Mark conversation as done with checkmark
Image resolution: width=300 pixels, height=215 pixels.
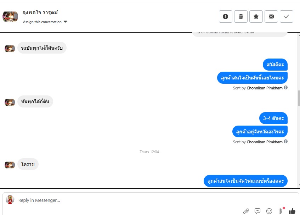click(287, 16)
